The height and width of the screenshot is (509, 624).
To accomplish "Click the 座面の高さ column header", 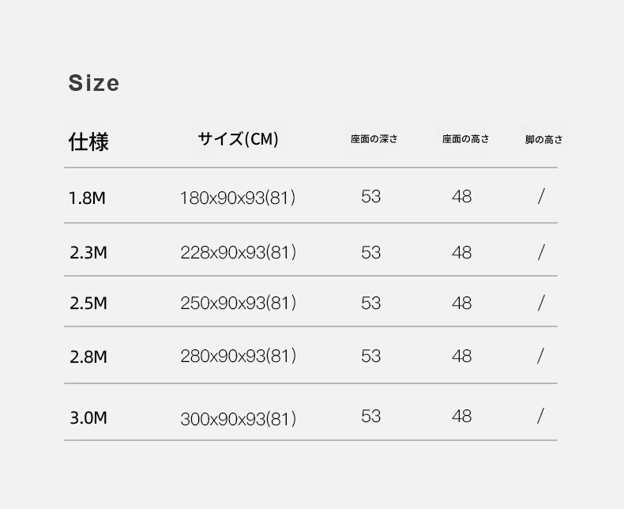I will pyautogui.click(x=465, y=139).
